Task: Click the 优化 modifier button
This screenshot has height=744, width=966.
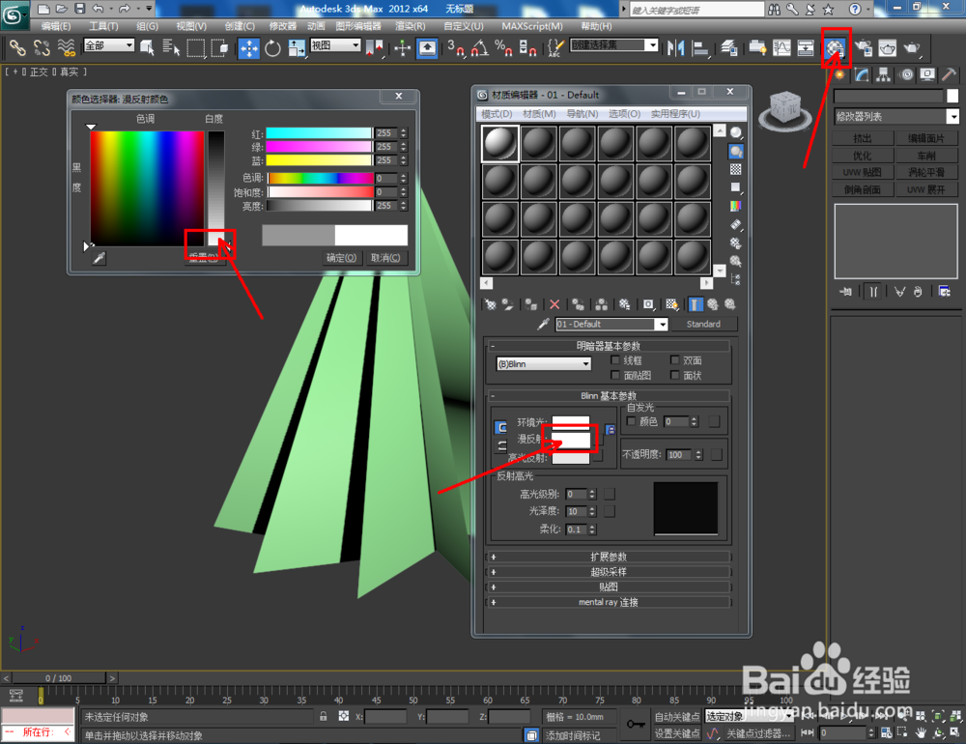Action: point(863,156)
